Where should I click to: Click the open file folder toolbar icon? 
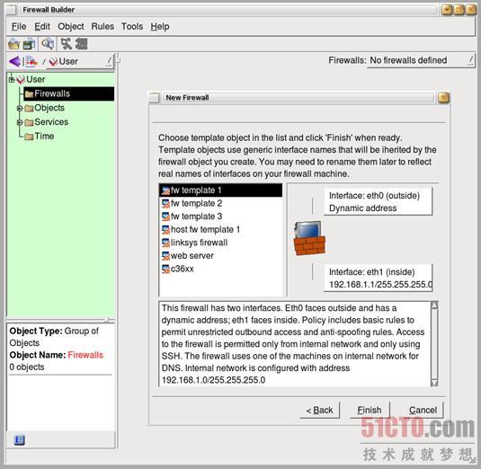coord(13,44)
